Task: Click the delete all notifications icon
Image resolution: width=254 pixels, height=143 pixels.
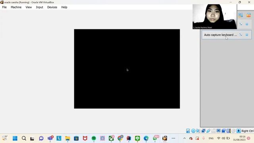Action: point(248,15)
